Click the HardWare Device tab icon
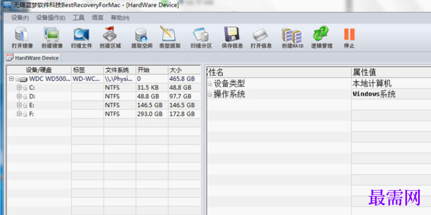The image size is (431, 215). 10,58
